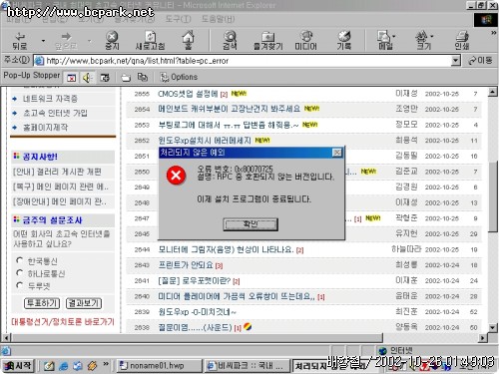Close the 처리되지 않은 예외 dialog

pyautogui.click(x=337, y=153)
